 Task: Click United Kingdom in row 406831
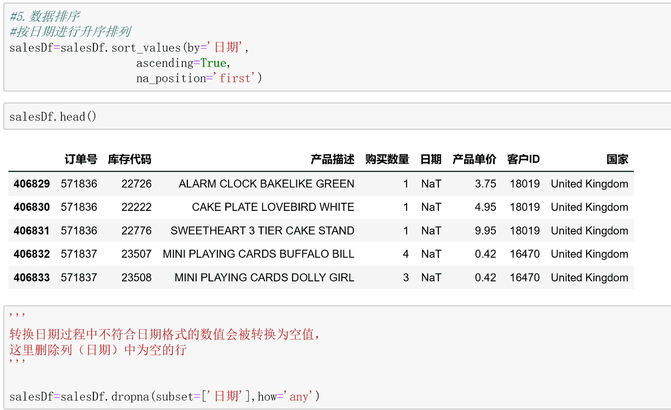(x=589, y=230)
